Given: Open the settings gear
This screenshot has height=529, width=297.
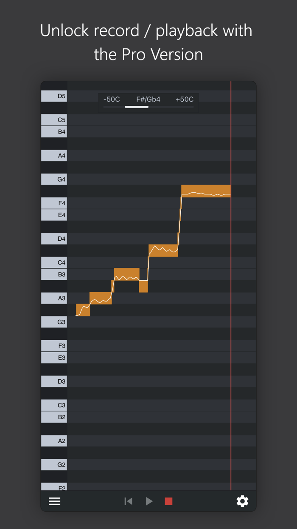Looking at the screenshot, I should tap(242, 501).
